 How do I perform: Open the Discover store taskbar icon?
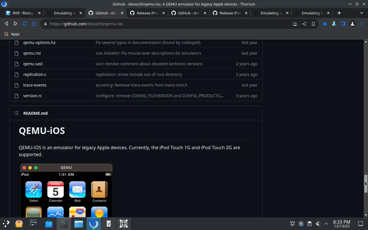tap(49, 224)
